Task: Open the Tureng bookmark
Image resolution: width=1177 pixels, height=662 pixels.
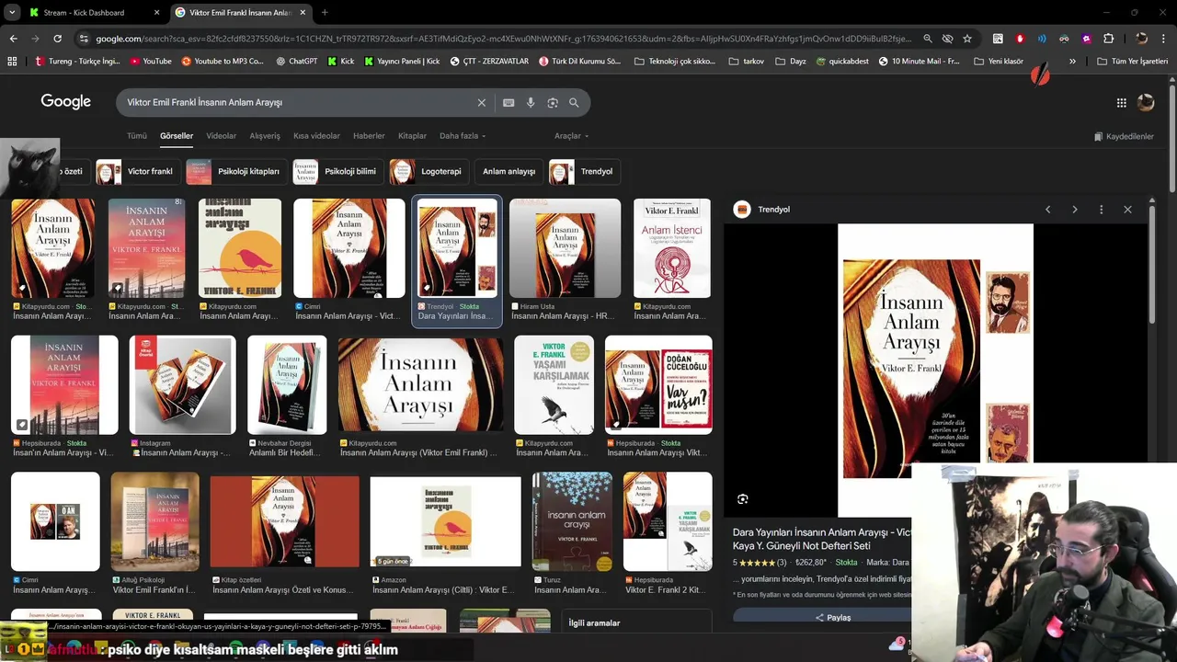Action: coord(77,62)
